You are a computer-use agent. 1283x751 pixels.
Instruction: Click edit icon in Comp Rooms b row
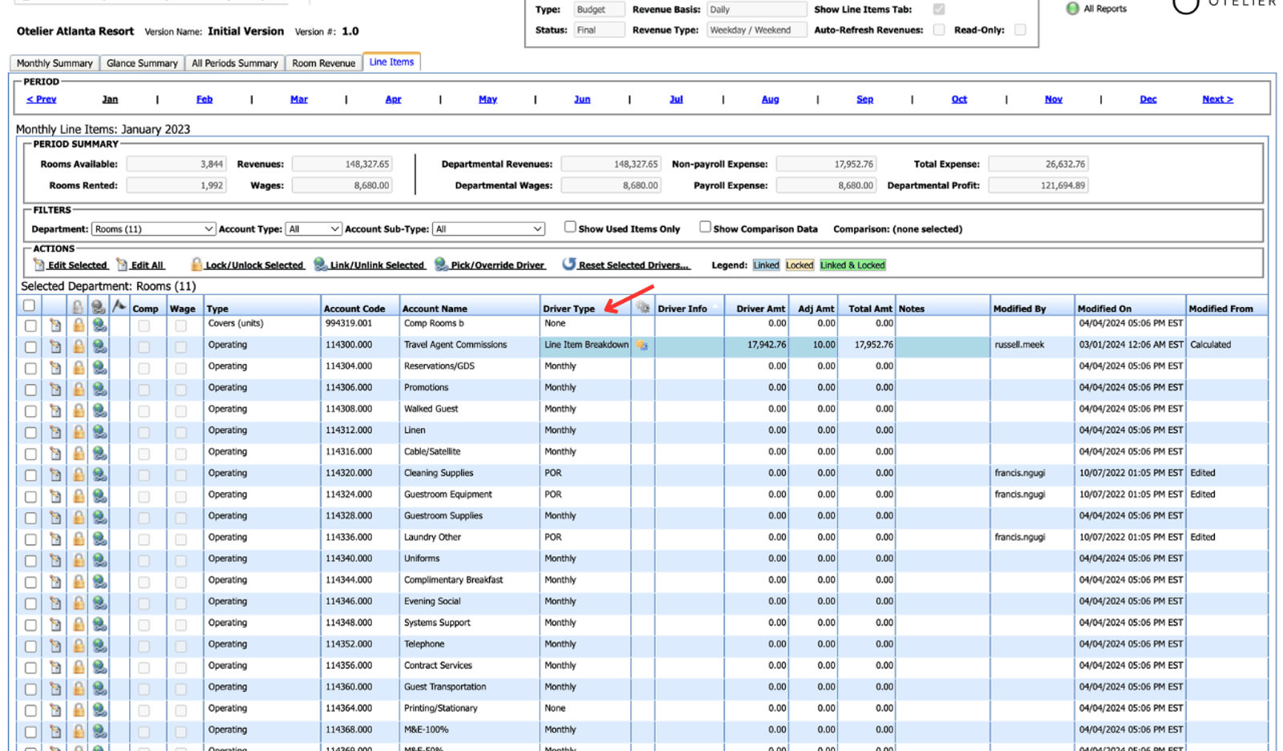click(x=55, y=325)
